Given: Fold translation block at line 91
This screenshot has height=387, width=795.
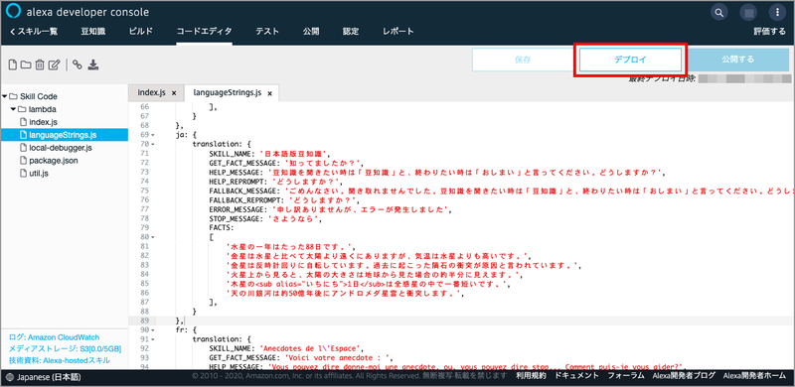Looking at the screenshot, I should 152,339.
